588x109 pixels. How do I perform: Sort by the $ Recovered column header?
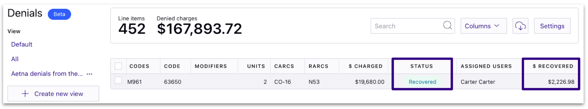[x=553, y=66]
